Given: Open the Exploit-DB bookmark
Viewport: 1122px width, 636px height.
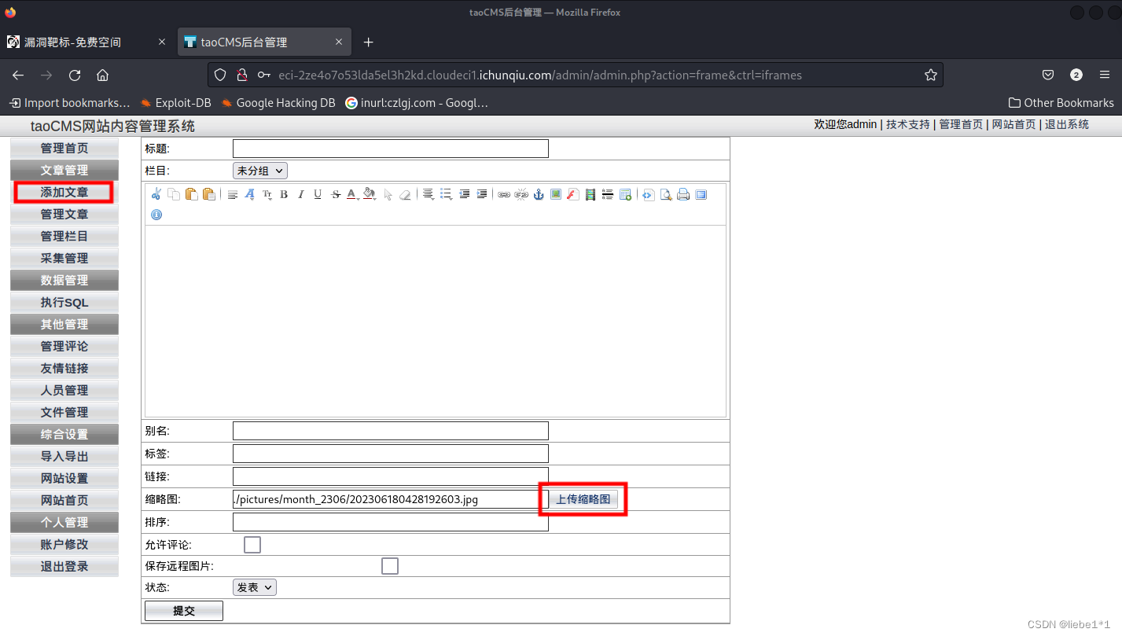Looking at the screenshot, I should coord(175,103).
